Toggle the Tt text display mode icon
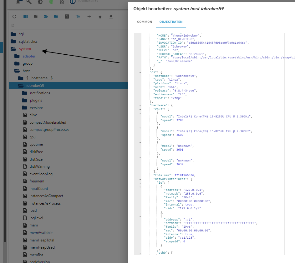Viewport: 295px width, 263px height. 78,17
